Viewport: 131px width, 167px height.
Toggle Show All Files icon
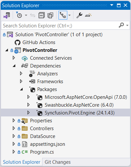[50, 15]
